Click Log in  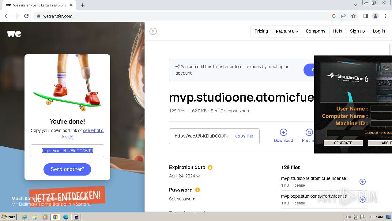click(379, 31)
